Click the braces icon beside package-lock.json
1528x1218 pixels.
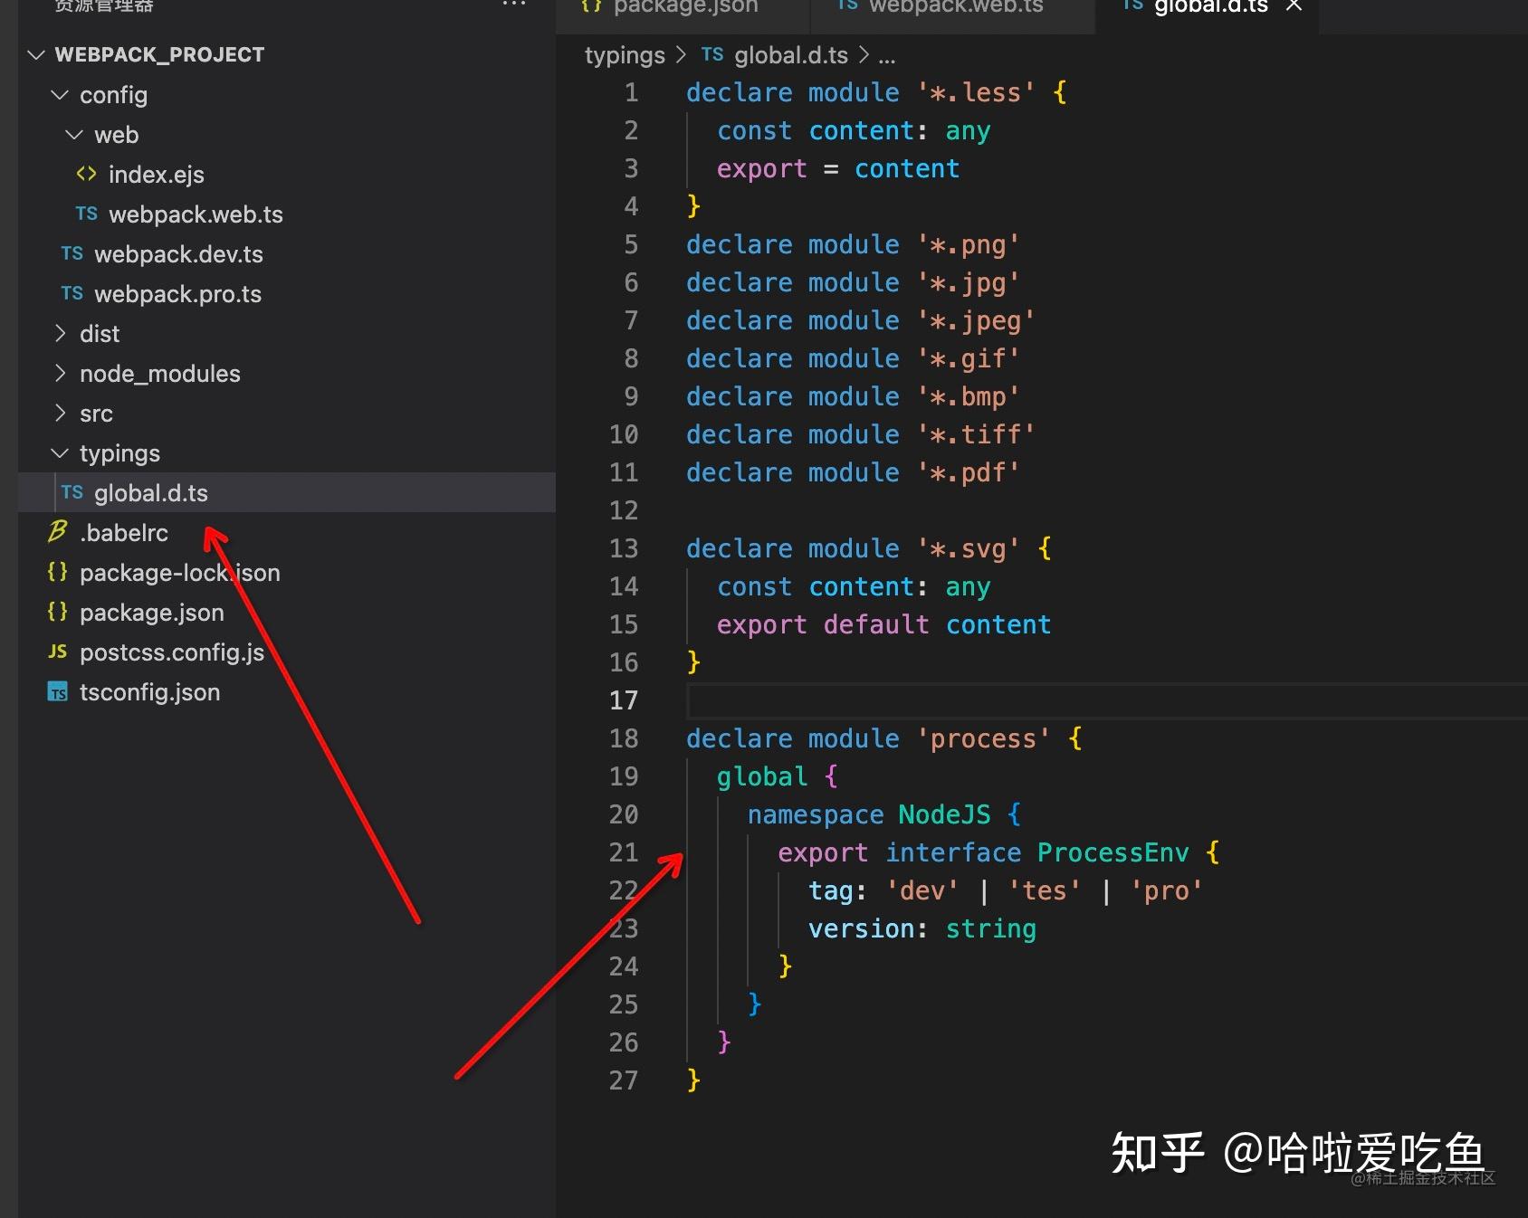pos(56,572)
